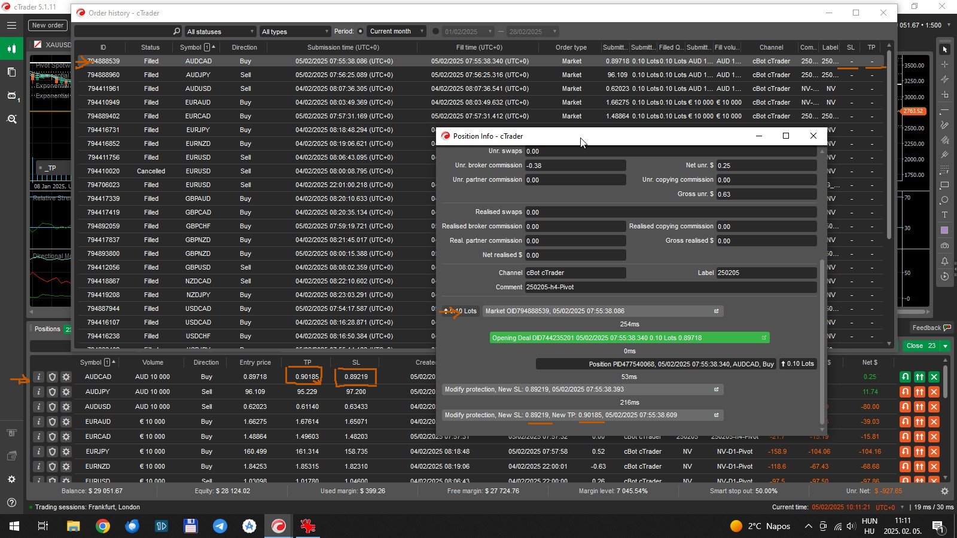Screen dimensions: 957x538
Task: Open the main hamburger menu in cTrader
Action: point(11,26)
